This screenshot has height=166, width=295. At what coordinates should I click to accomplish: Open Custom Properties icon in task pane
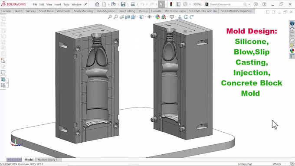click(x=292, y=56)
